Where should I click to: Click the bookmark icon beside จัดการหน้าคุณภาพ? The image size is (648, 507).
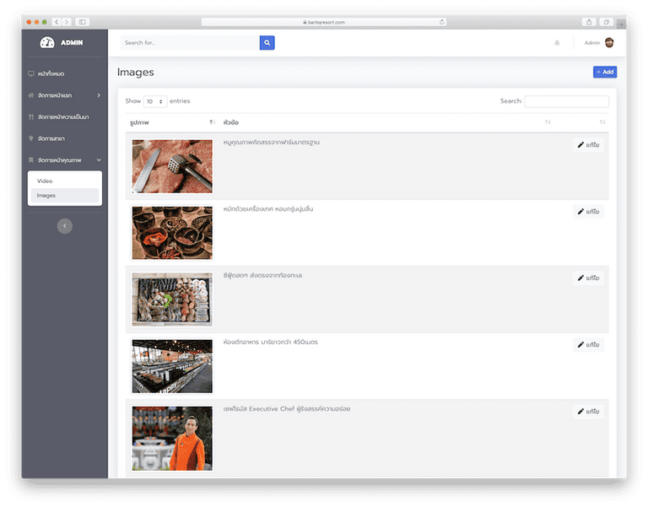pyautogui.click(x=31, y=160)
